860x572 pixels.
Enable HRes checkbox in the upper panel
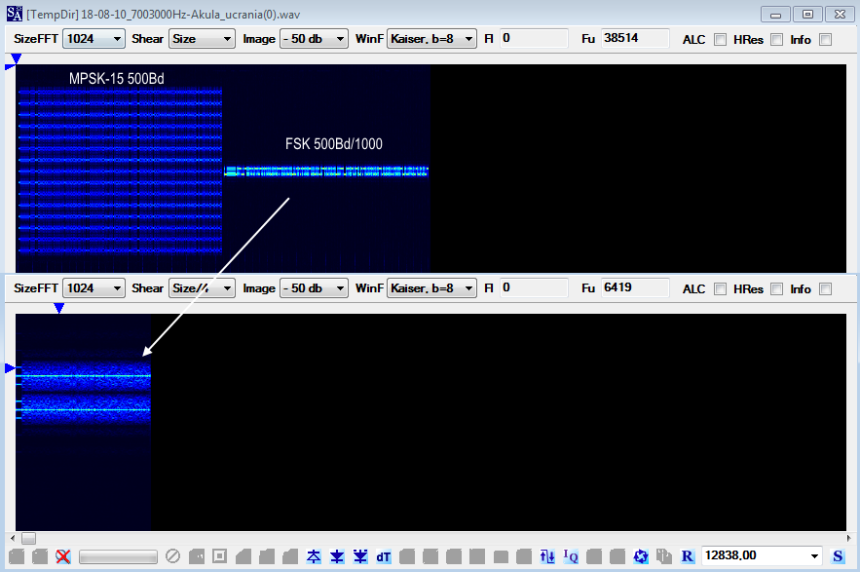776,40
